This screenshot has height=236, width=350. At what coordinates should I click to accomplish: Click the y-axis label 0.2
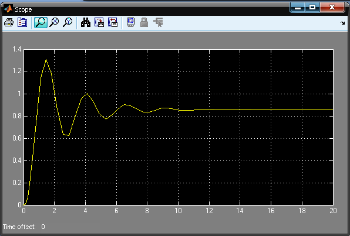point(17,183)
